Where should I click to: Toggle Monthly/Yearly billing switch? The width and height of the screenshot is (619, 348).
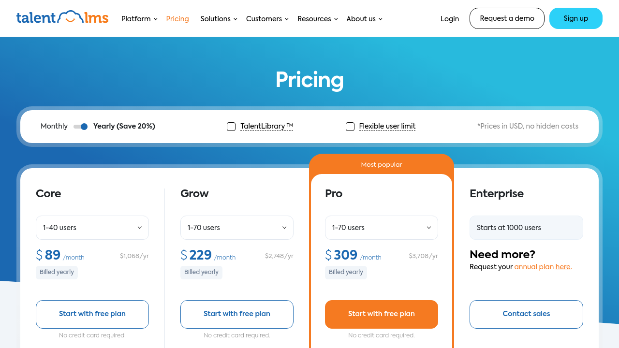[81, 127]
